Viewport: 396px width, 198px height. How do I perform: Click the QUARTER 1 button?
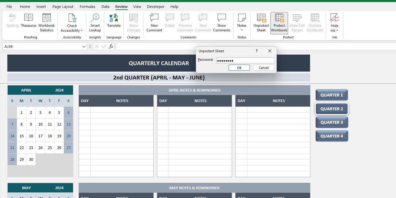332,95
